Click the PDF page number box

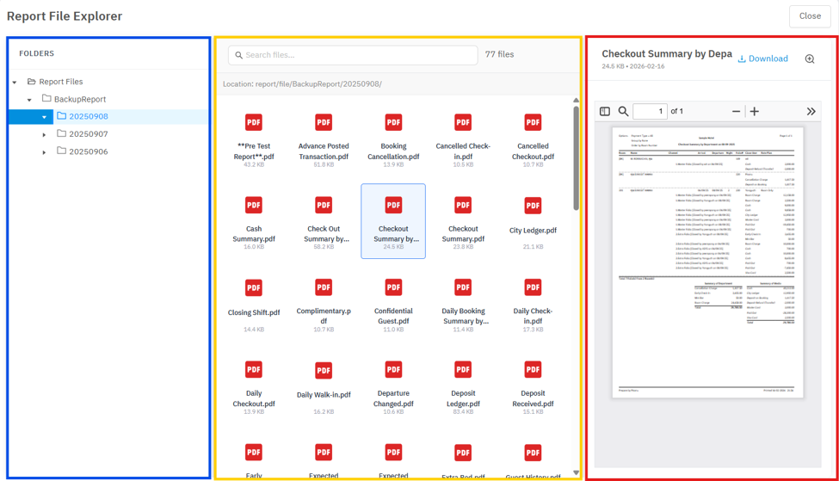pos(651,111)
